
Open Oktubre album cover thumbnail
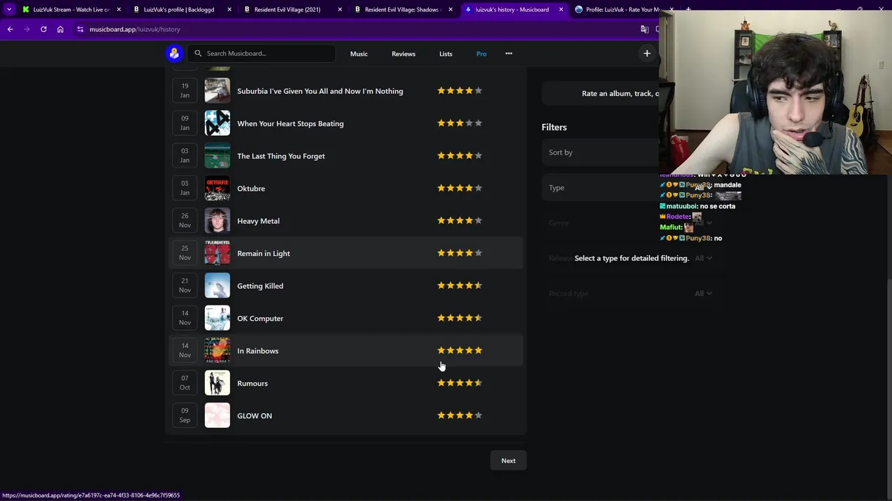[x=217, y=188]
